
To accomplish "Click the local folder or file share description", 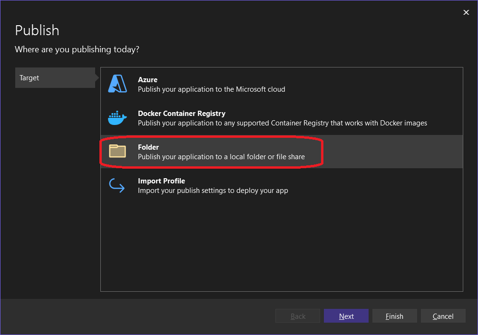I will point(221,157).
